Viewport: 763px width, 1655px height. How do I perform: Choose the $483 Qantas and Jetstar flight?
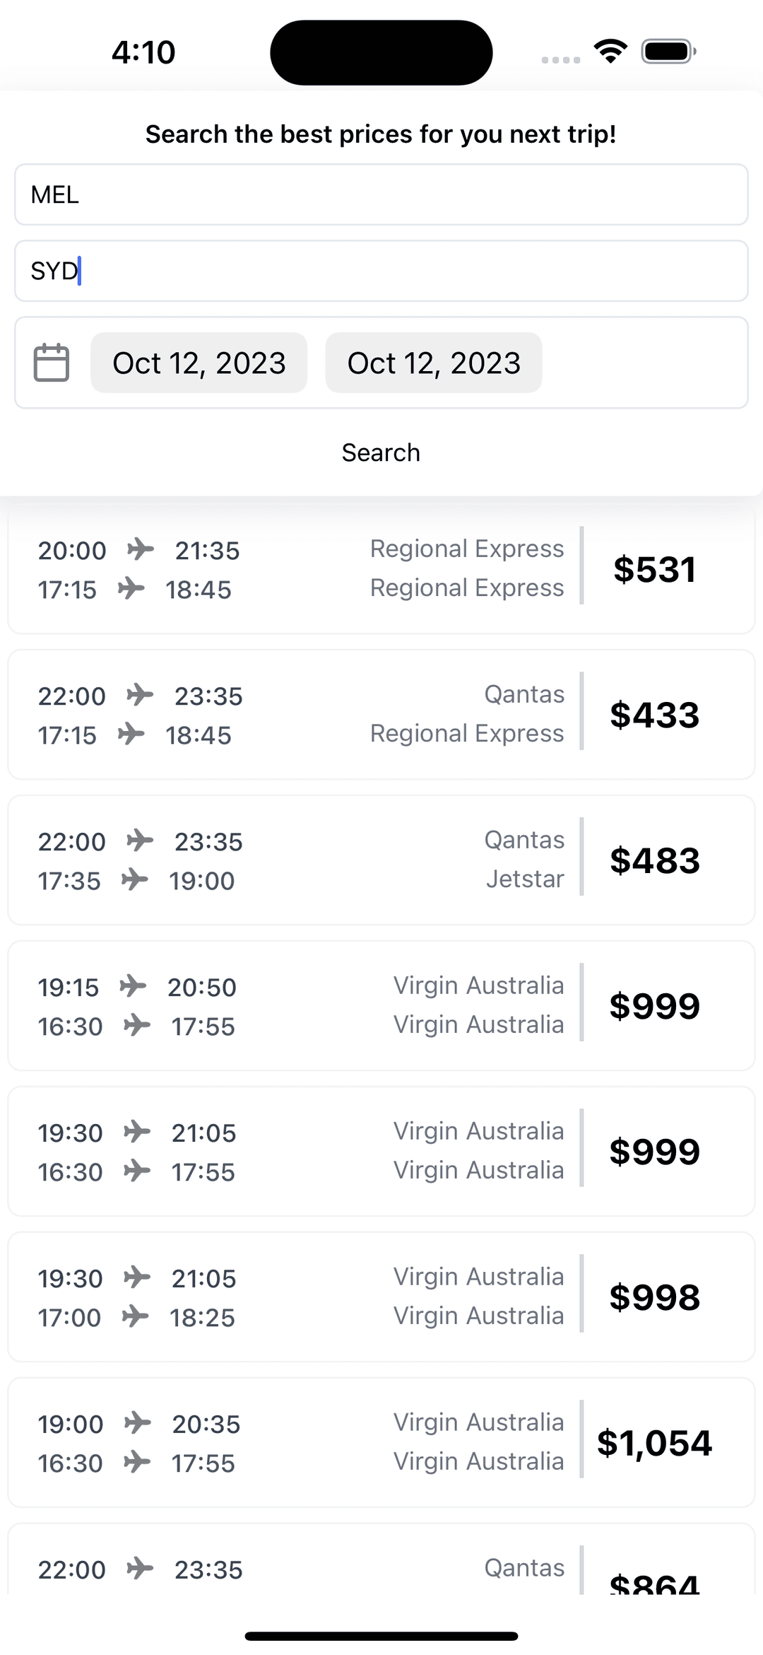pos(381,860)
